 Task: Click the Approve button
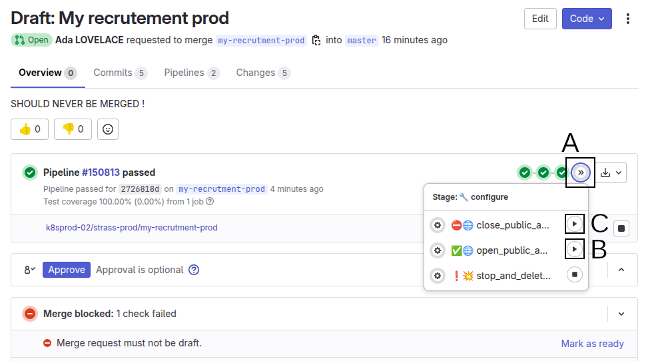point(67,270)
